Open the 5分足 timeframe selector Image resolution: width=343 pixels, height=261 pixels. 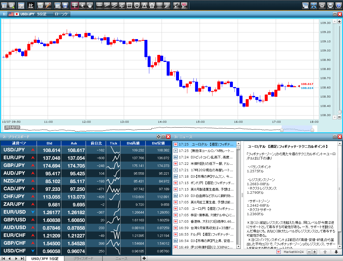(x=45, y=14)
